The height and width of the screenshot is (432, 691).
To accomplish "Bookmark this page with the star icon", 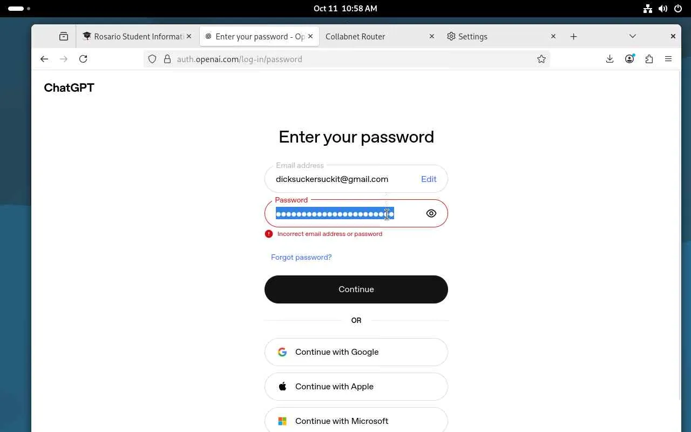I will (541, 59).
